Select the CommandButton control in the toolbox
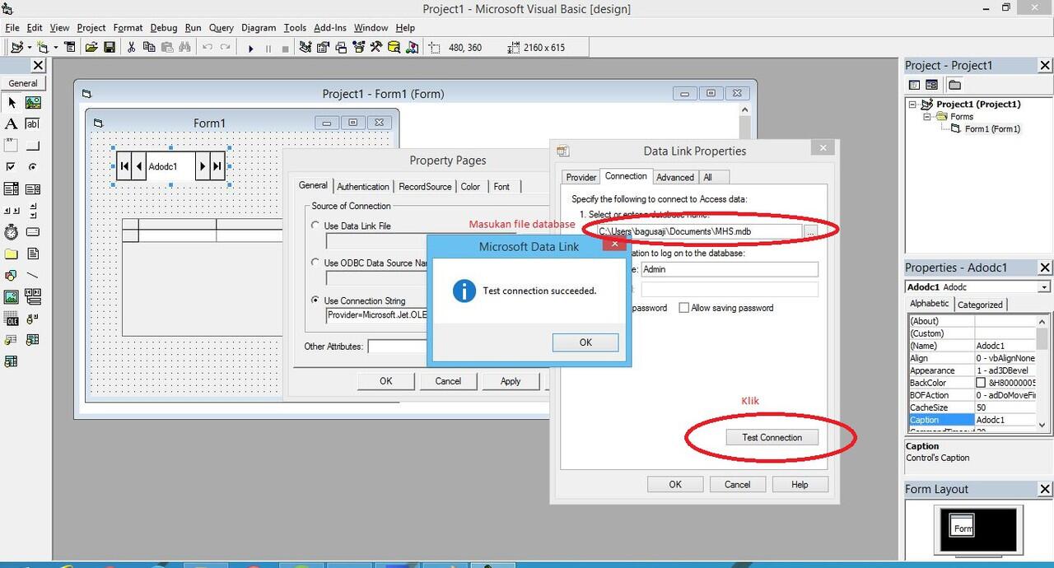 (33, 146)
